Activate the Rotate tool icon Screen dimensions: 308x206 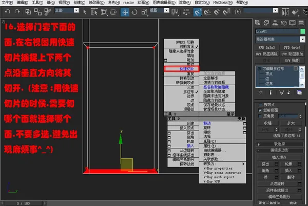pos(134,12)
